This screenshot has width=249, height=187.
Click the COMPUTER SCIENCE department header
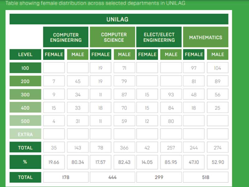pyautogui.click(x=112, y=37)
